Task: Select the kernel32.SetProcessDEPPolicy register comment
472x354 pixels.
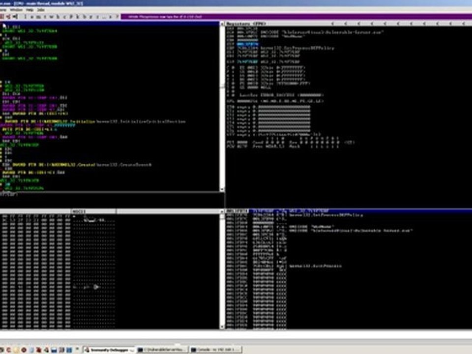Action: coord(297,48)
